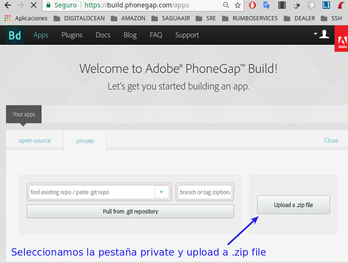The height and width of the screenshot is (263, 348).
Task: Open Aplicaciones apps grid bookmark
Action: tap(26, 18)
